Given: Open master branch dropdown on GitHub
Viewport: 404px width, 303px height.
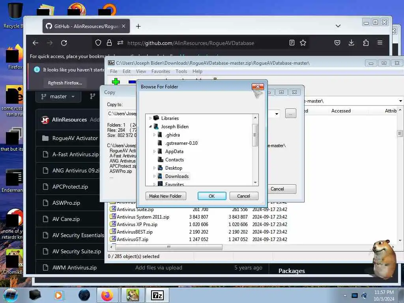Looking at the screenshot, I should pos(58,97).
